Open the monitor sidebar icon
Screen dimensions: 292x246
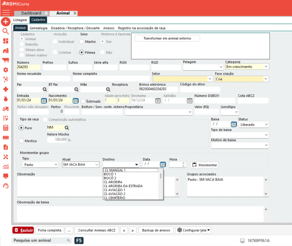6,176
